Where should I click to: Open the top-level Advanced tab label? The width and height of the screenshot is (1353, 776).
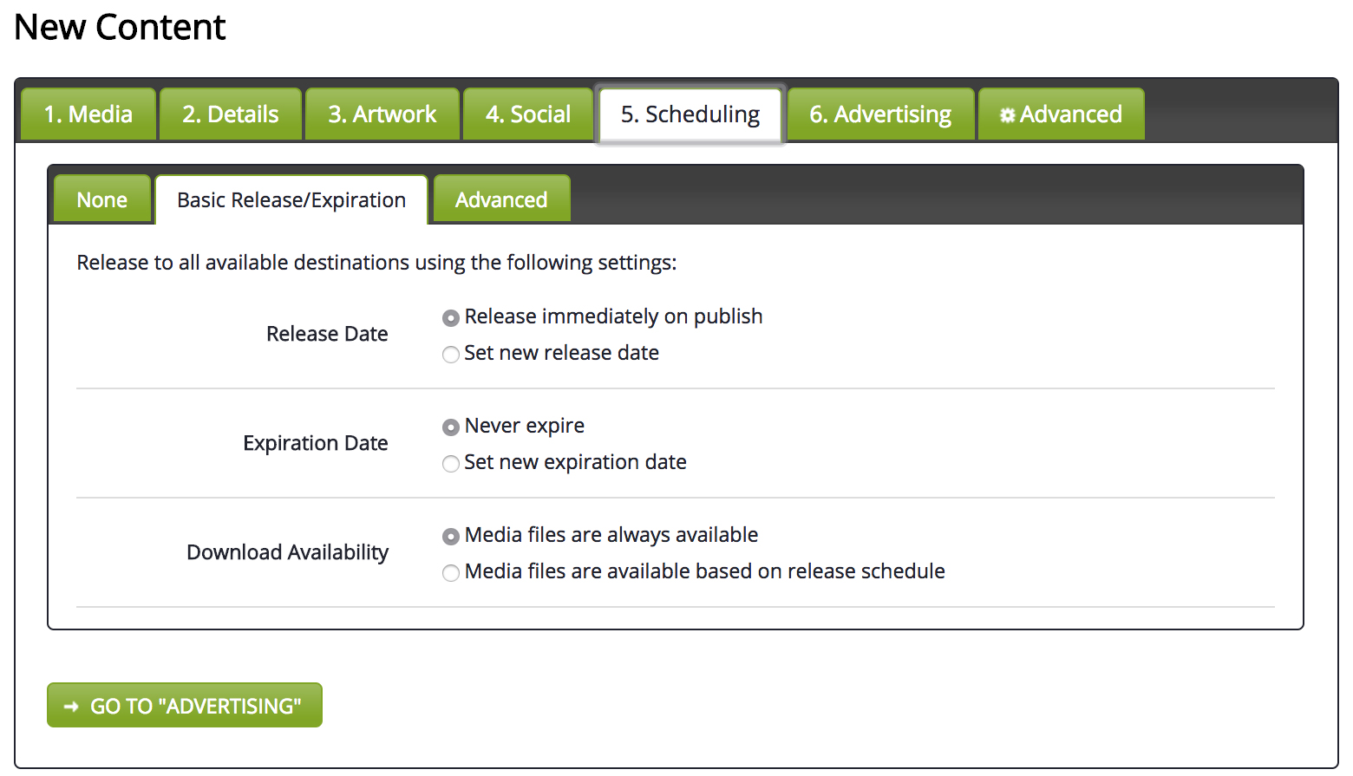click(x=1071, y=114)
